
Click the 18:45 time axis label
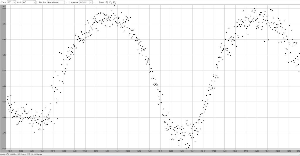tap(289, 151)
